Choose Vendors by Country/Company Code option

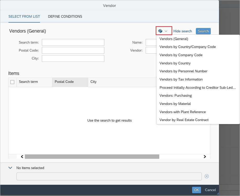(187, 47)
